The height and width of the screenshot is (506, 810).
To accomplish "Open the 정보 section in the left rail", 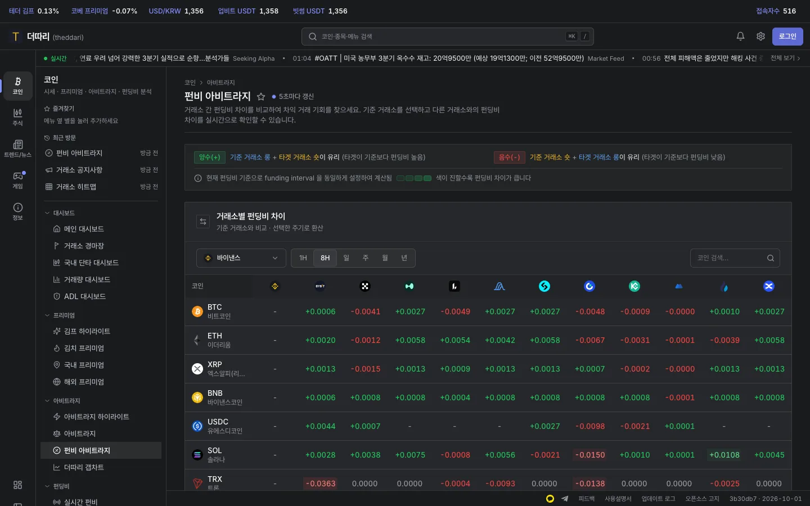I will click(x=18, y=212).
